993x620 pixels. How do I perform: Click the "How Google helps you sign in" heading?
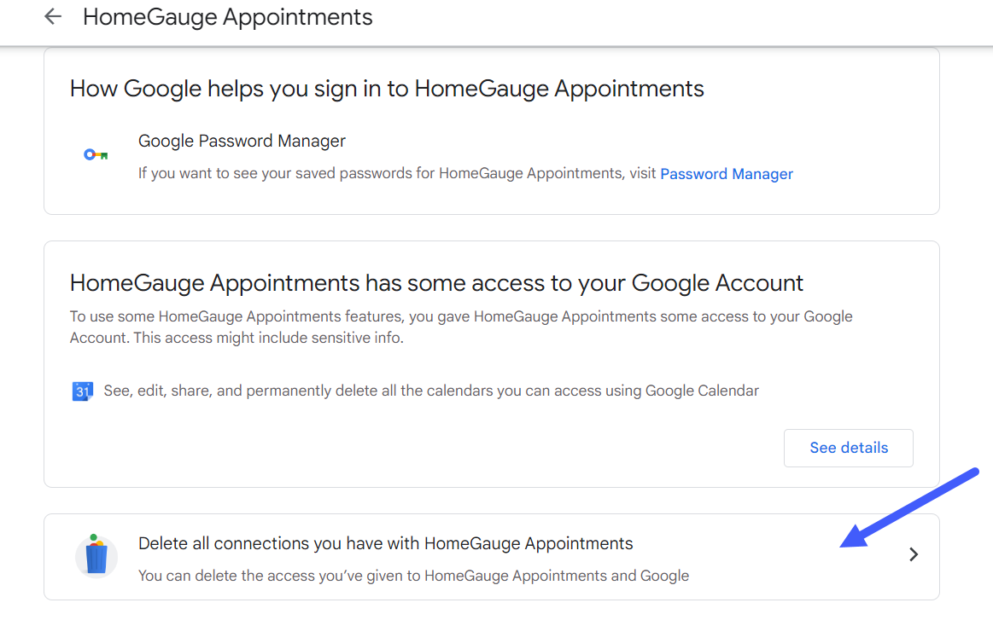click(387, 89)
